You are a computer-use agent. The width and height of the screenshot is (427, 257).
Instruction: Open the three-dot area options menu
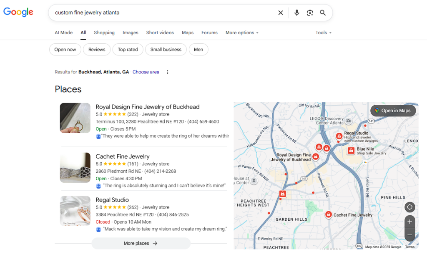click(168, 72)
